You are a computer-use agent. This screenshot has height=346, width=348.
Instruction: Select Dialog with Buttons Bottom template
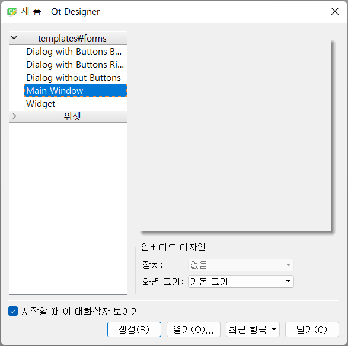click(75, 52)
